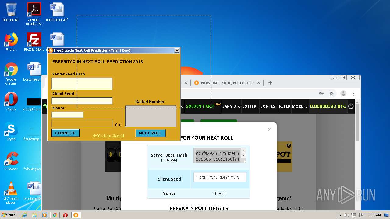Focus the predictor Nonce input field
This screenshot has height=219, width=390.
pos(67,115)
